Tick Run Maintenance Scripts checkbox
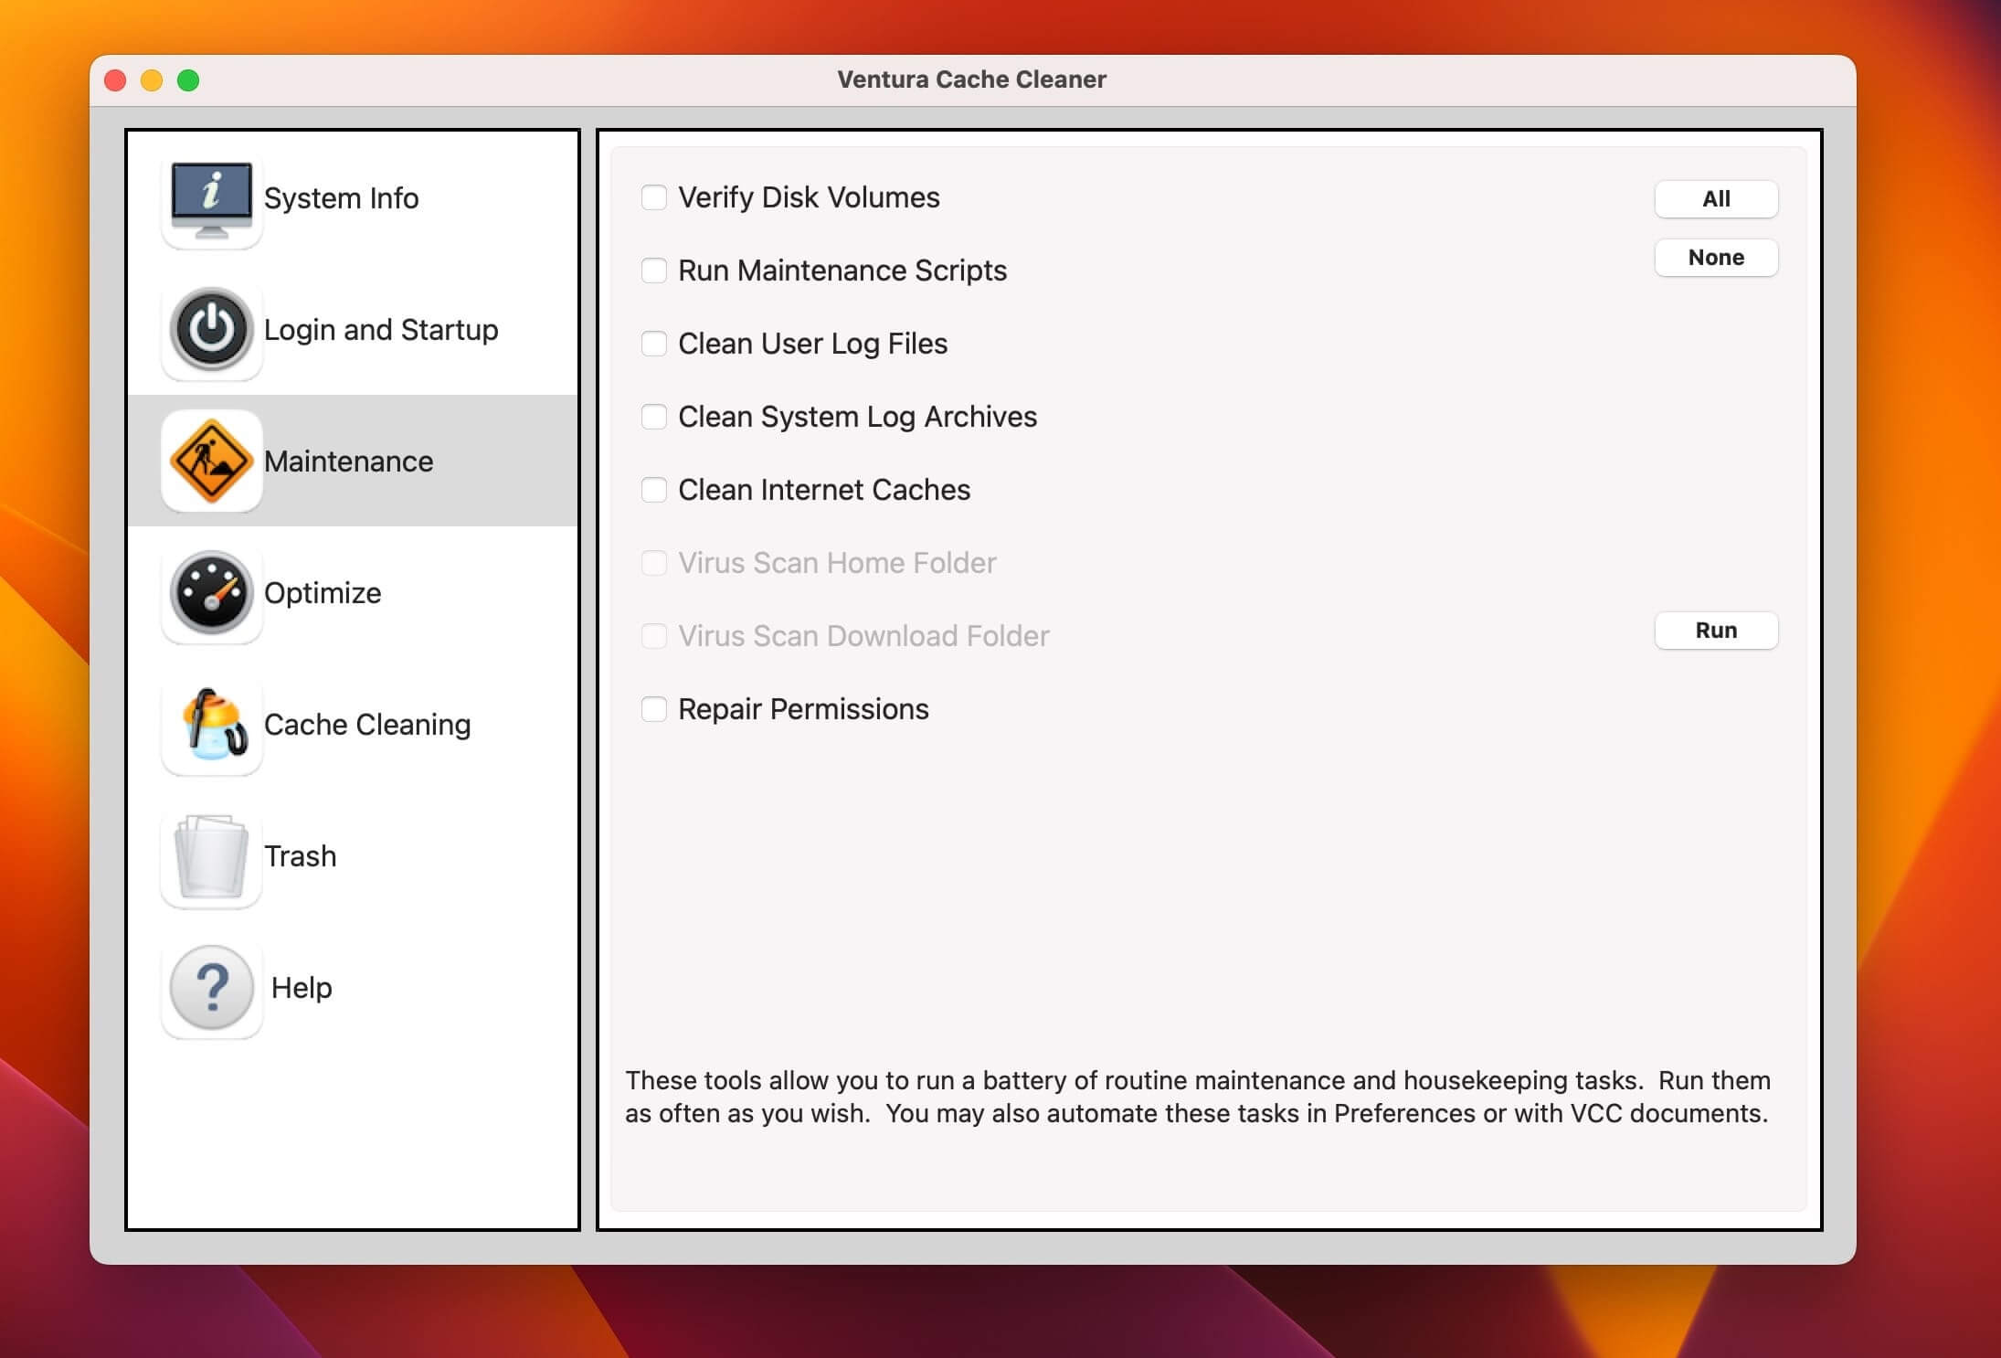 click(653, 271)
